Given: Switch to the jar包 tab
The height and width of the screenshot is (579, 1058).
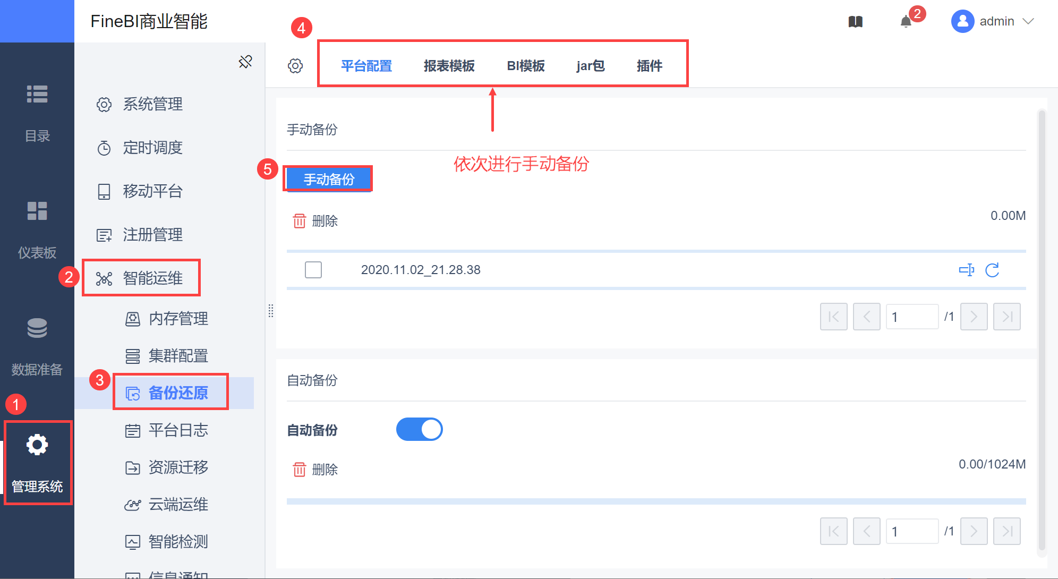Looking at the screenshot, I should [x=590, y=66].
